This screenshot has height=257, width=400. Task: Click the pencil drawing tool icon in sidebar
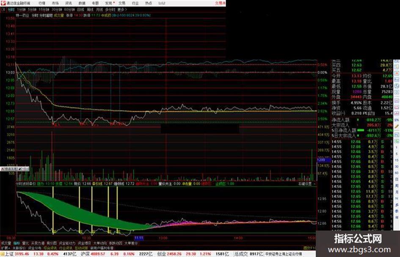397,127
